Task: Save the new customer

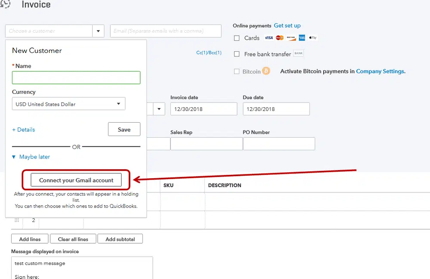Action: 124,129
